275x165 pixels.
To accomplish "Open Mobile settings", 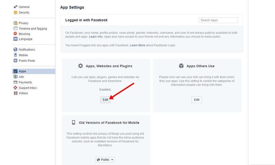I will tap(23, 55).
